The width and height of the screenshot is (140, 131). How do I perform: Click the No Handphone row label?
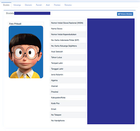(58, 120)
